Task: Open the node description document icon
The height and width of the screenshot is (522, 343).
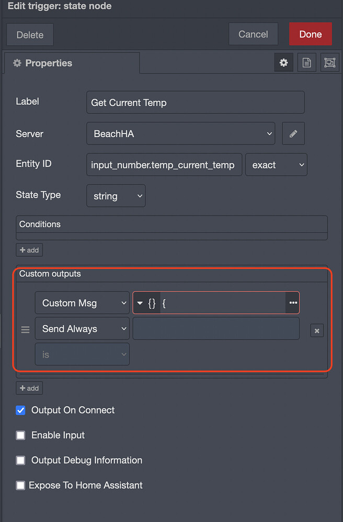Action: pyautogui.click(x=306, y=62)
